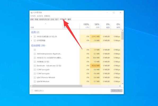The width and height of the screenshot is (158, 106).
Task: Click the horizontal scrollbar left arrow
Action: coord(31,86)
